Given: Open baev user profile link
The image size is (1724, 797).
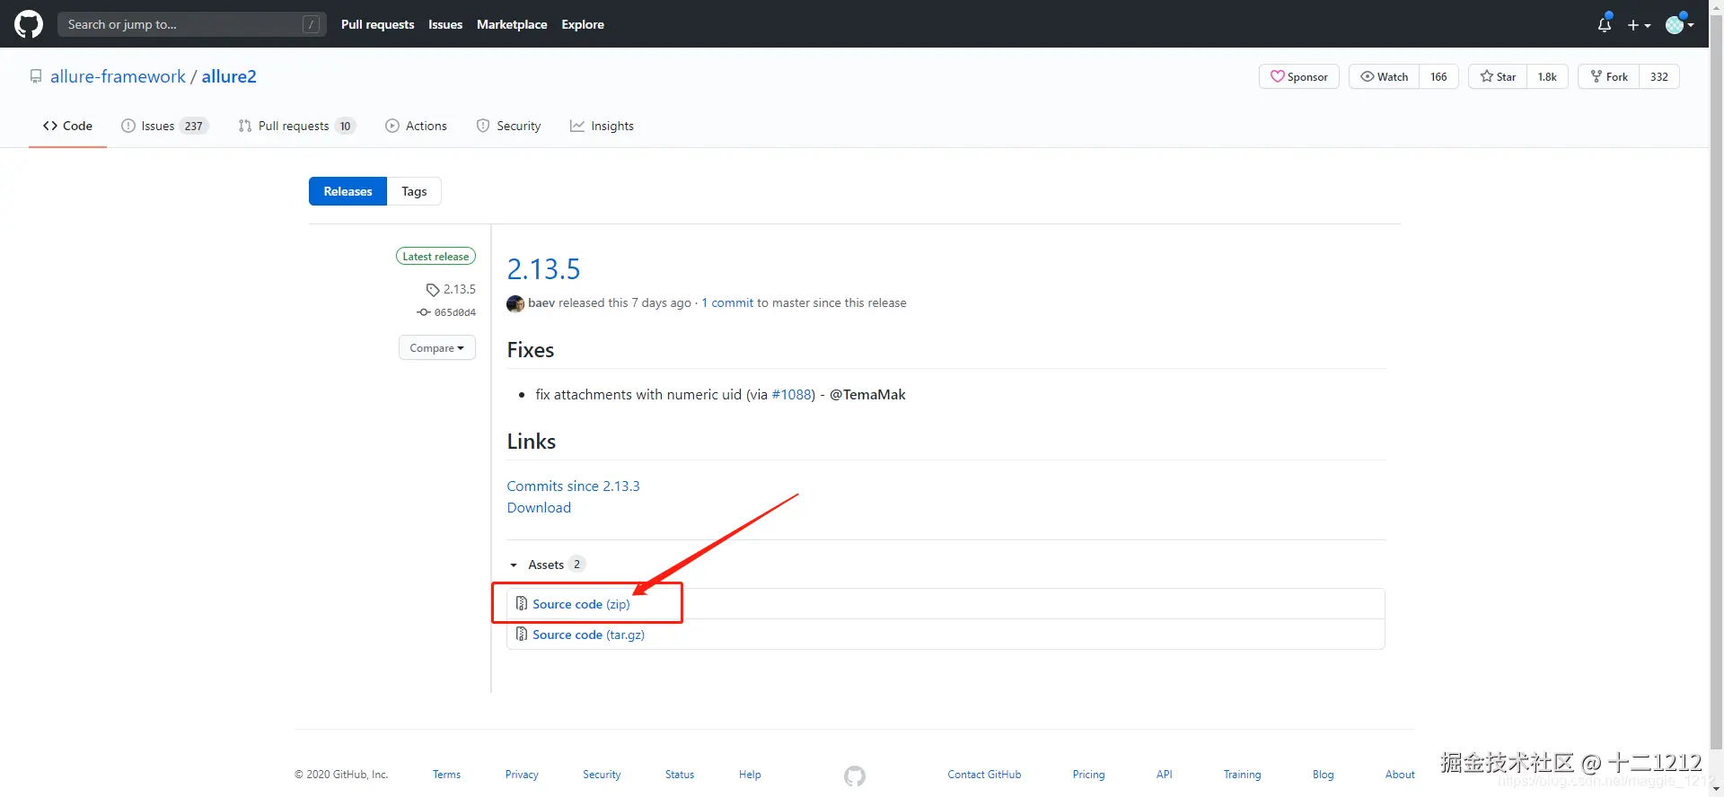Looking at the screenshot, I should click(541, 302).
